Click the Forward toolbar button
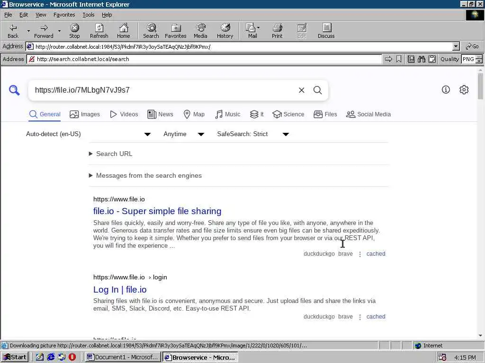 (x=44, y=31)
